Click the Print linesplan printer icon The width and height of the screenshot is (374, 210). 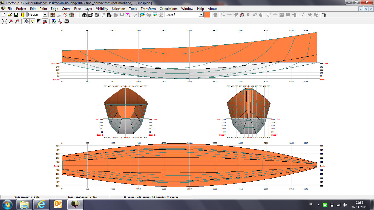tap(67, 21)
